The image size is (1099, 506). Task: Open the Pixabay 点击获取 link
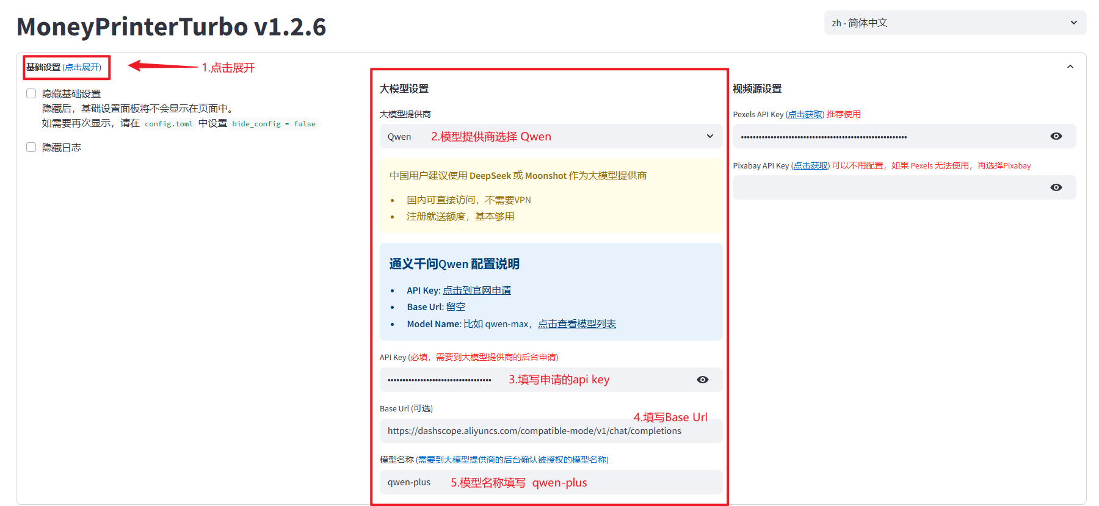pos(811,165)
